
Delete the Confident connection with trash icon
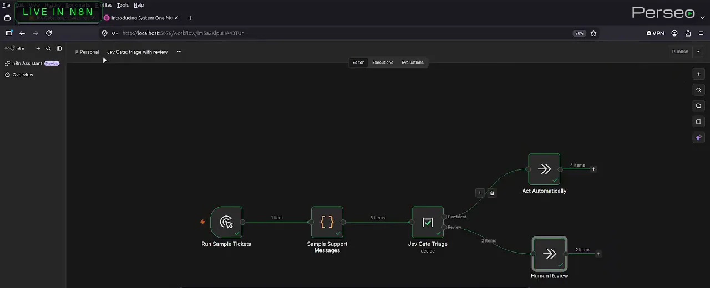click(492, 193)
